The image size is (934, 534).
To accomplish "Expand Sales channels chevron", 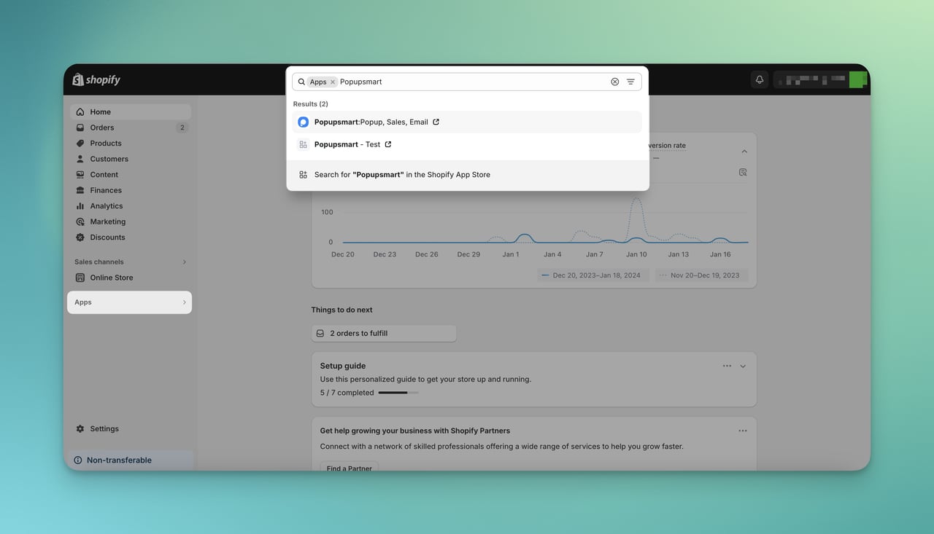I will [184, 262].
